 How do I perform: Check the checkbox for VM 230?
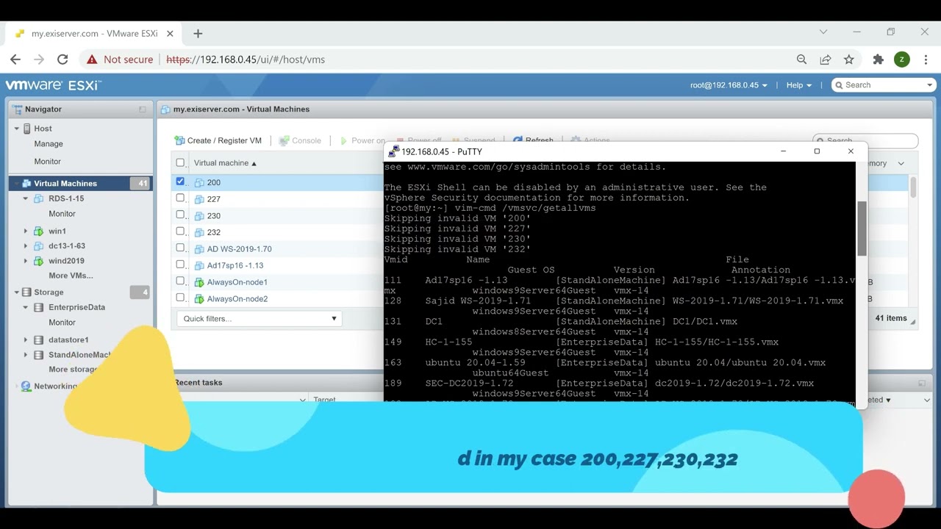pyautogui.click(x=180, y=215)
